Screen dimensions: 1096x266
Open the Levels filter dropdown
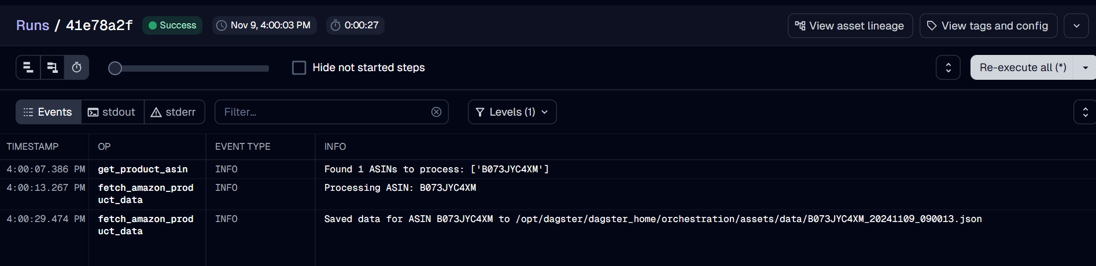(512, 112)
